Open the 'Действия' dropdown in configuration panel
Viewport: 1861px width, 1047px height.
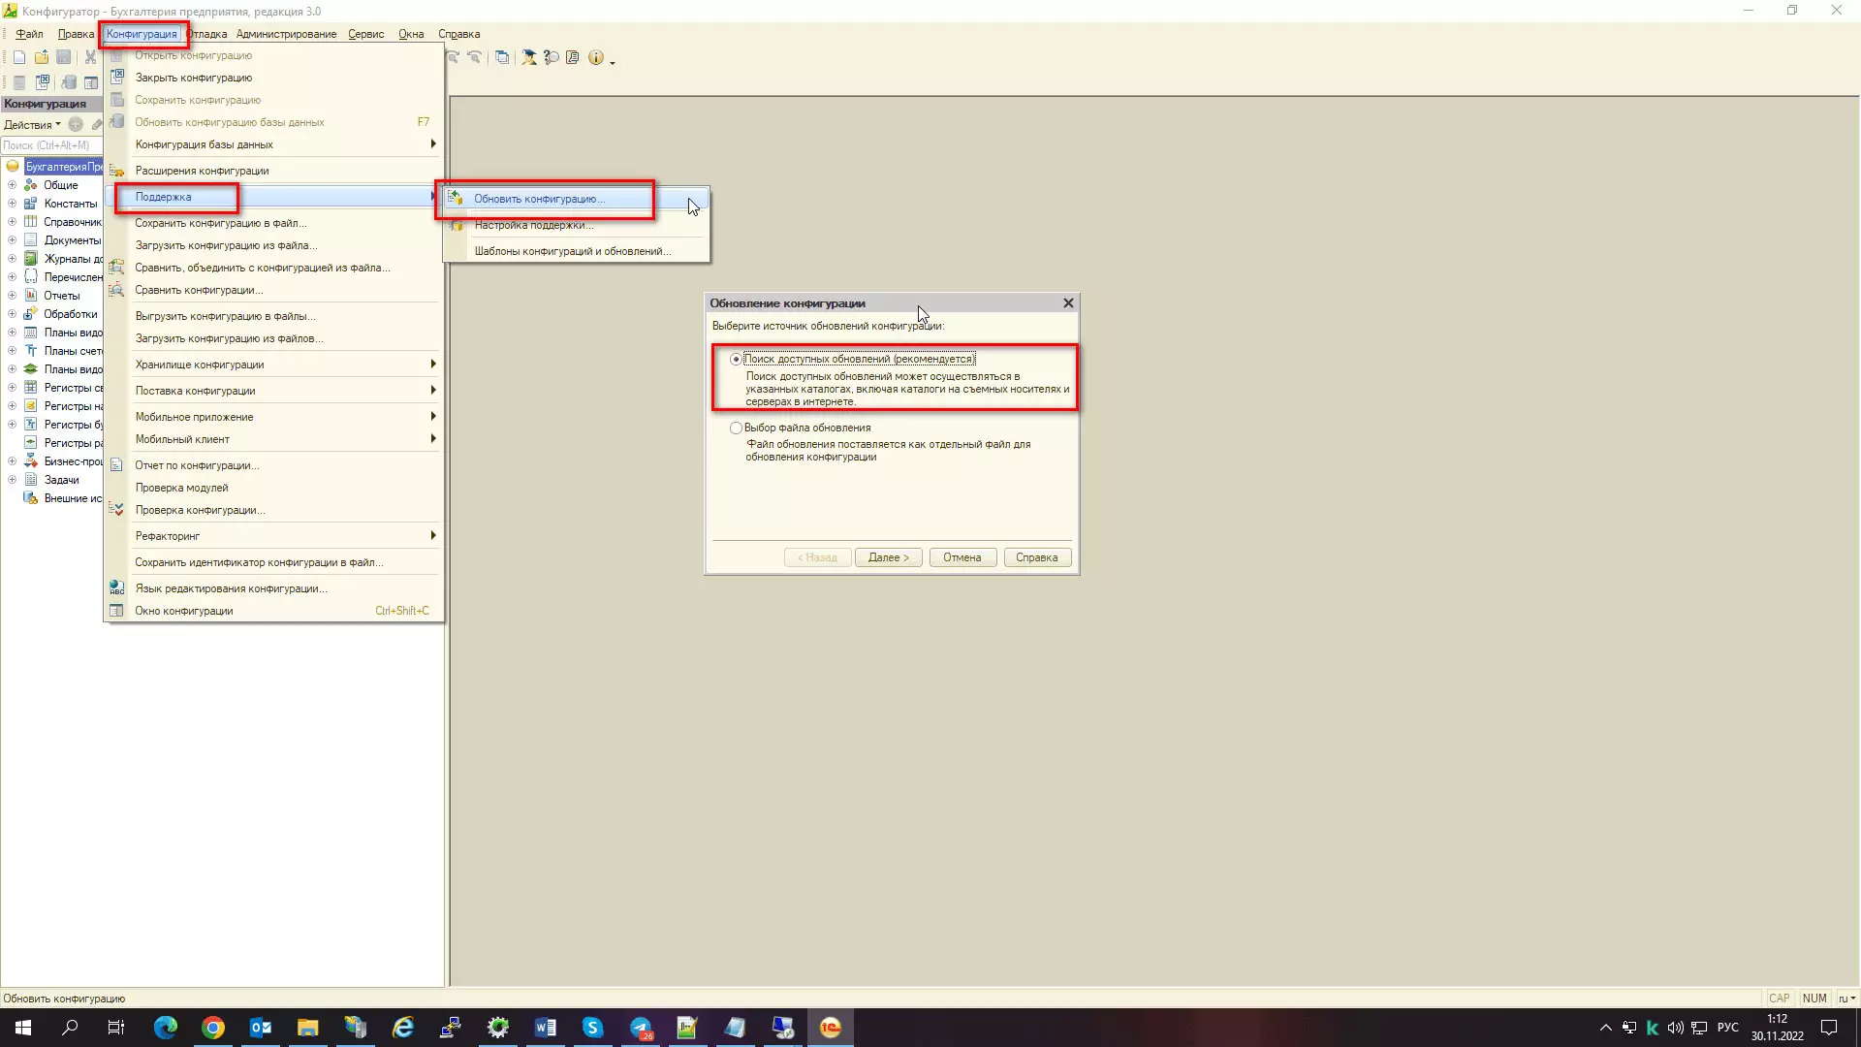(31, 125)
